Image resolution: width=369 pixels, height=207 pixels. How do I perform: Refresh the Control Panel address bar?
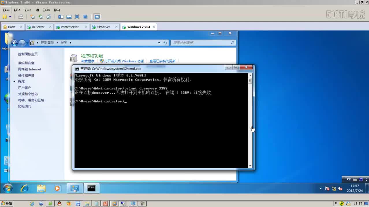165,43
